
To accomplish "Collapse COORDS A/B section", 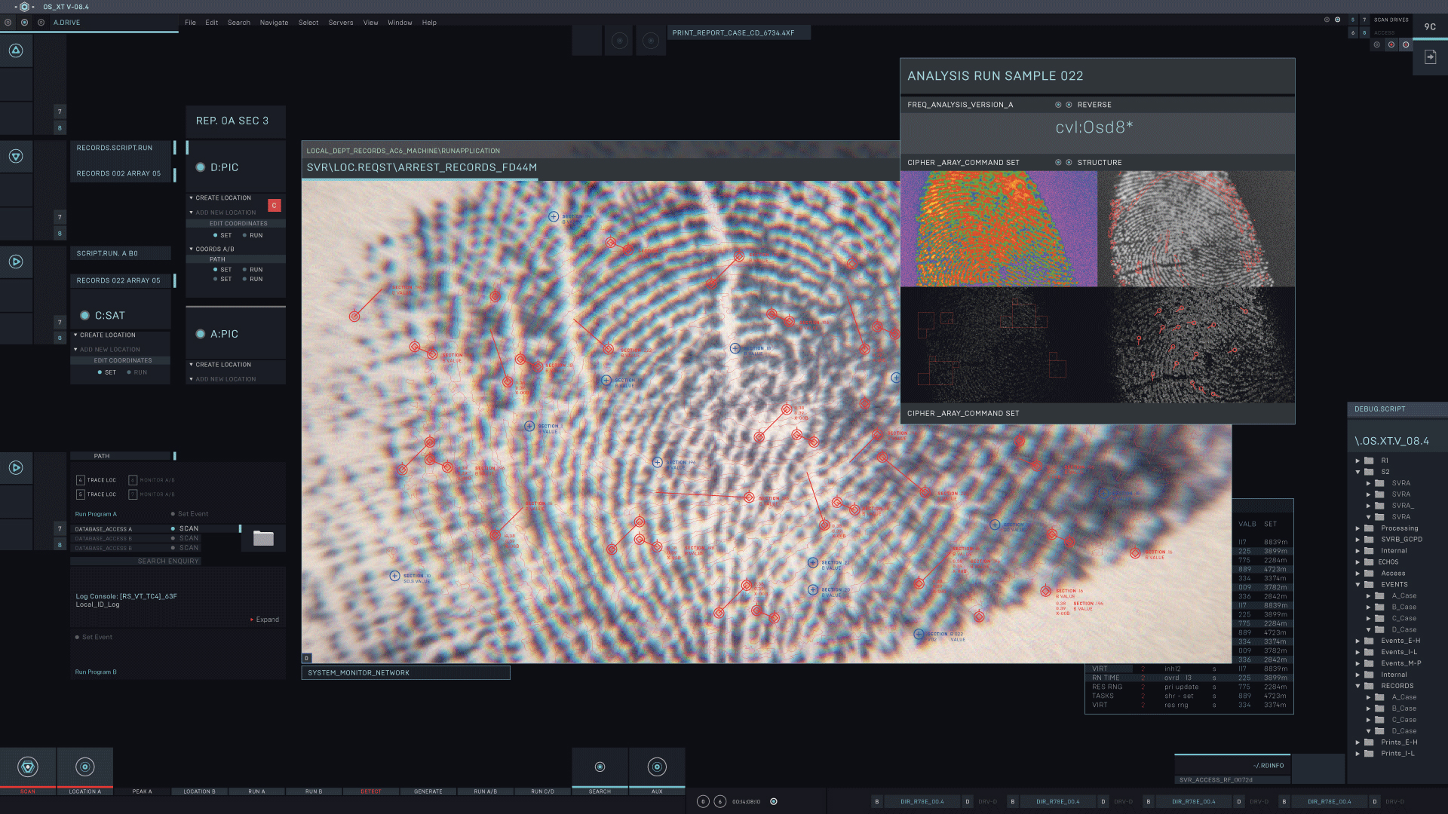I will click(192, 249).
